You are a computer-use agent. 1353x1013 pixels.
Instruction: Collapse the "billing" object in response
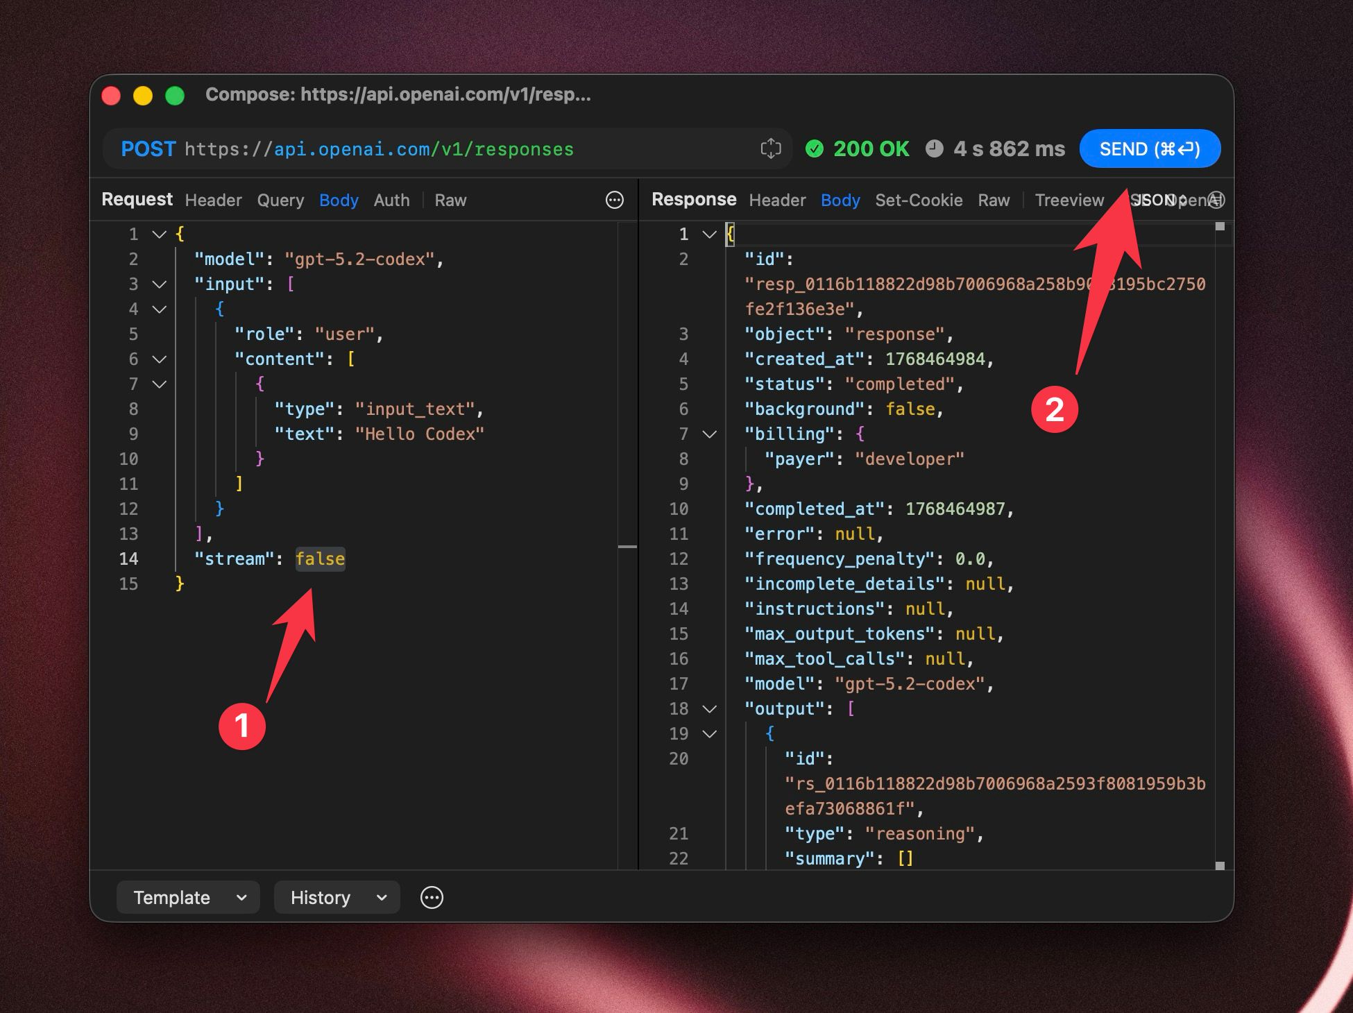(x=709, y=434)
